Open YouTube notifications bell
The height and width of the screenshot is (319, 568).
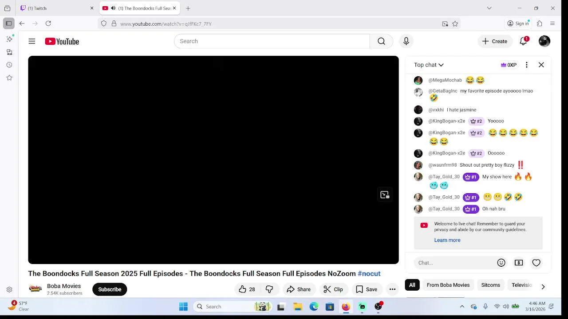click(x=524, y=41)
